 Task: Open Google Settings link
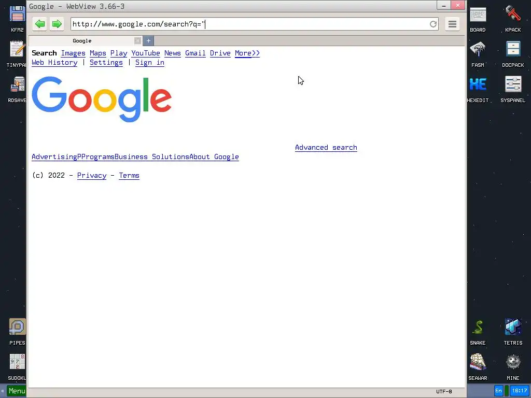click(x=106, y=63)
